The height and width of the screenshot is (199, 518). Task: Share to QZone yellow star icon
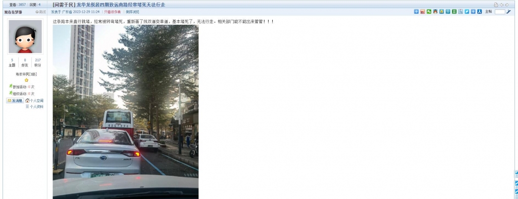coord(441,12)
